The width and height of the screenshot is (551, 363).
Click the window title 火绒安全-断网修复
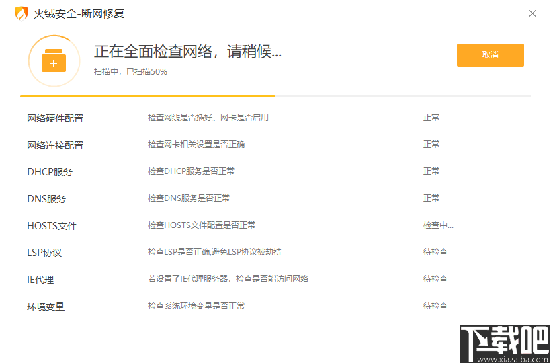79,13
